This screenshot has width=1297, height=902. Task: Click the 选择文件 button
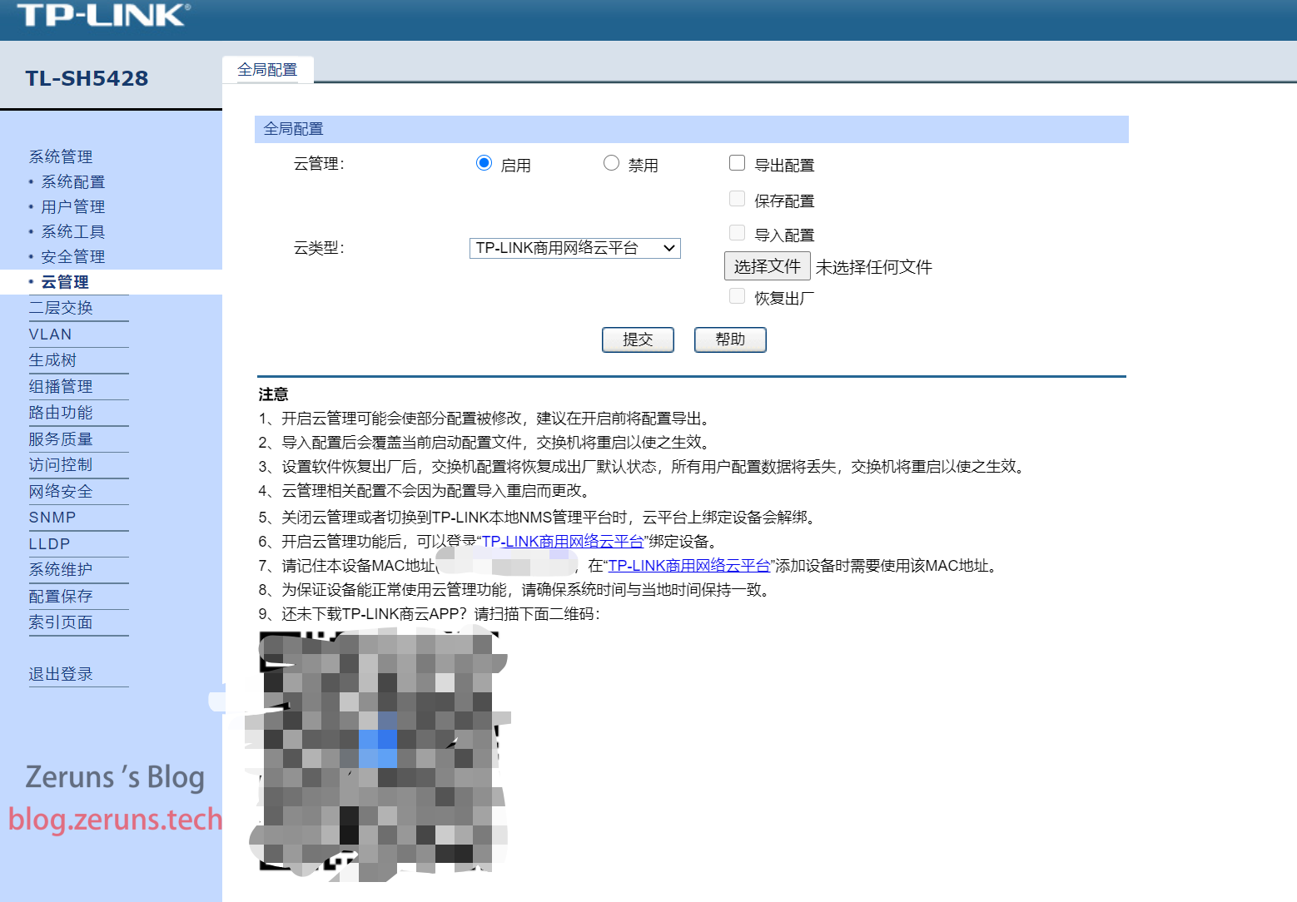tap(768, 266)
